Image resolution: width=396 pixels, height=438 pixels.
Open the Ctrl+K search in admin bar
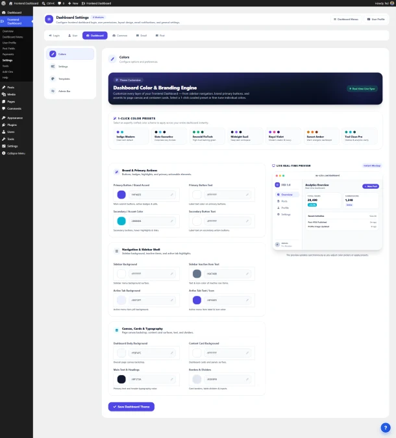[x=48, y=3]
